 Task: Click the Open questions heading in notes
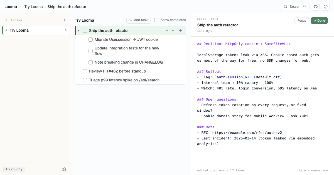pyautogui.click(x=217, y=99)
